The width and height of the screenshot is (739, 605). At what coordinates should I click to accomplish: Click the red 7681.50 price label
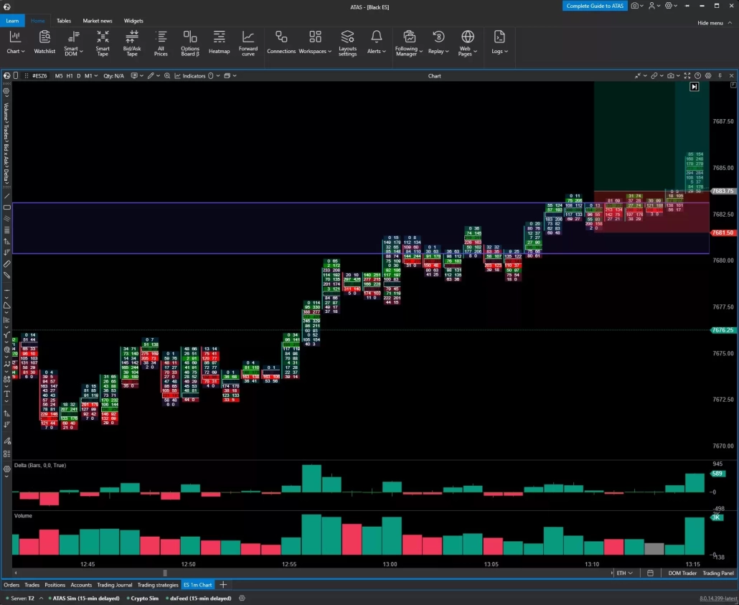click(x=722, y=233)
